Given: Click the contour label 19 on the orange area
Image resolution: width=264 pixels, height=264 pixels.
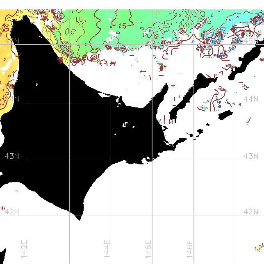Looking at the screenshot, I should pyautogui.click(x=20, y=13).
